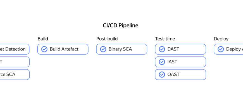243x111 pixels.
Task: Select the Build Artefact text label
Action: click(x=64, y=49)
